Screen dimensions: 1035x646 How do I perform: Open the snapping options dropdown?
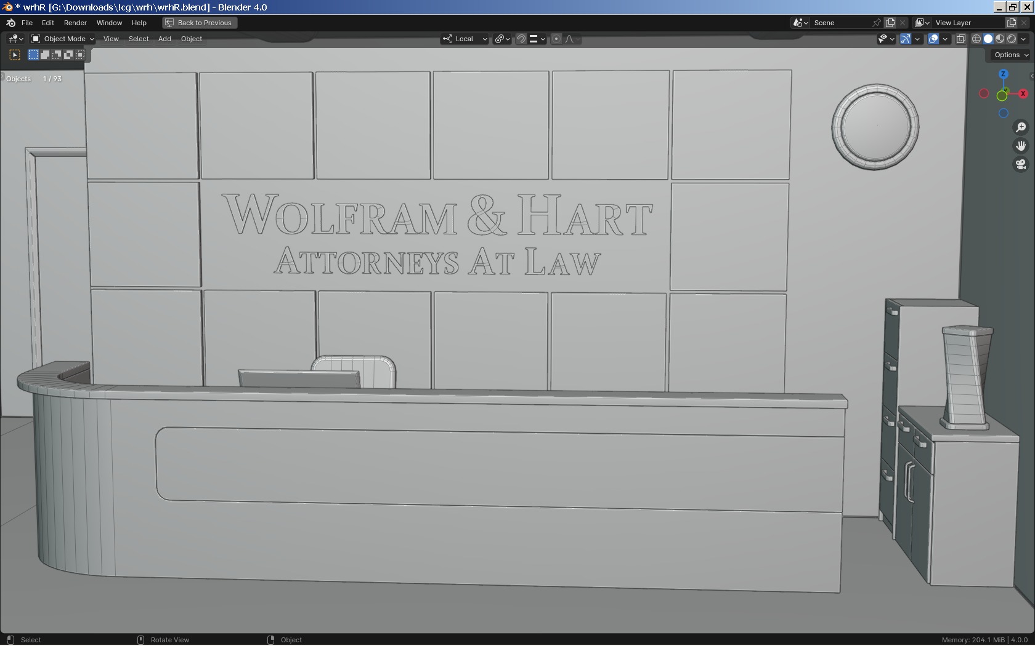(537, 39)
